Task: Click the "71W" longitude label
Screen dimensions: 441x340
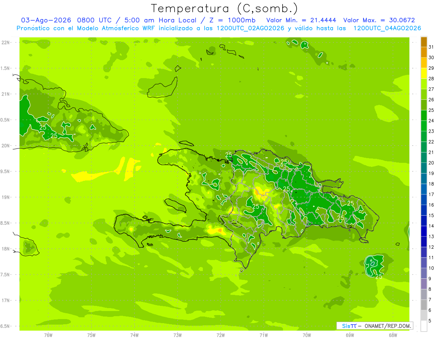Action: (x=263, y=335)
